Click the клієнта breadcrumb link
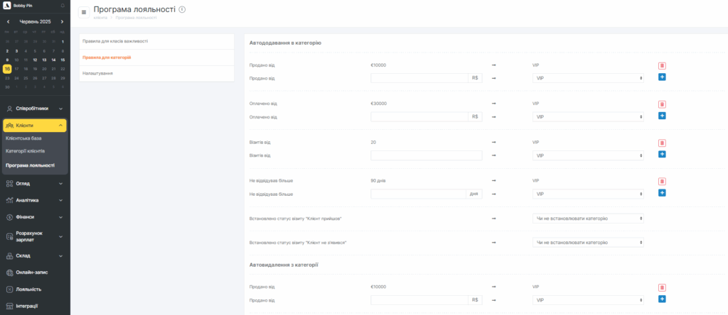This screenshot has width=728, height=315. pyautogui.click(x=100, y=18)
